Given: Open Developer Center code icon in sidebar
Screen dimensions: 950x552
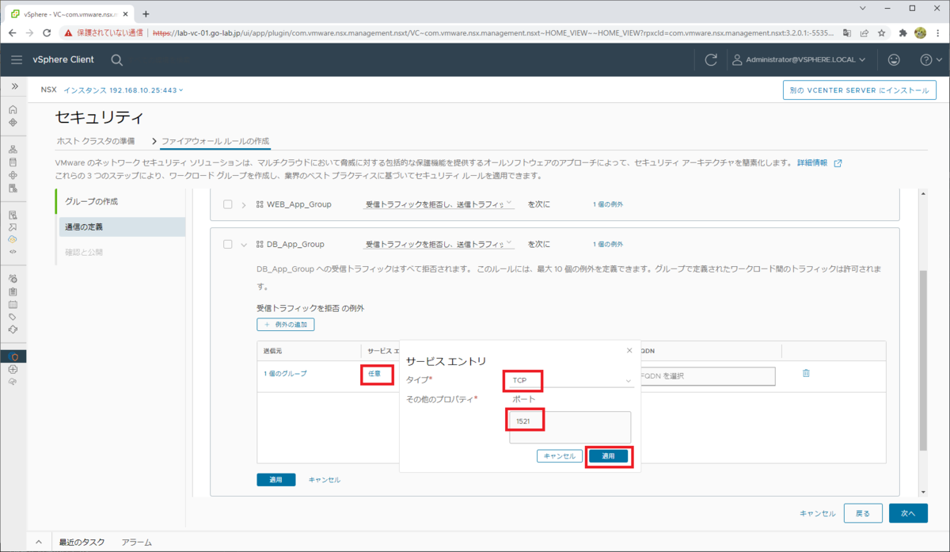Looking at the screenshot, I should point(13,252).
